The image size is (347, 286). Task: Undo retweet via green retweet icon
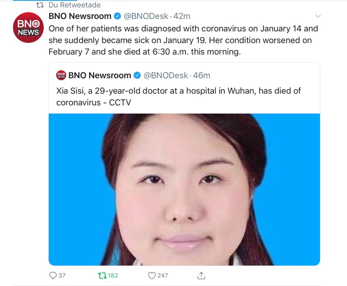(x=102, y=275)
